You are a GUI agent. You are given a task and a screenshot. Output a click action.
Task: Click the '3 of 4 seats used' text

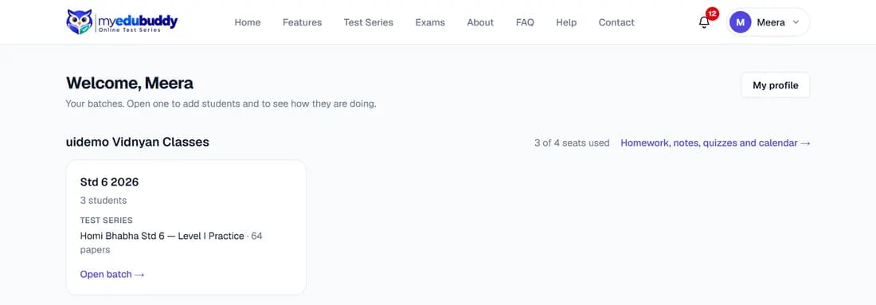(572, 143)
